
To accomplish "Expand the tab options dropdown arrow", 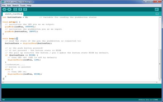I will 157,14.
